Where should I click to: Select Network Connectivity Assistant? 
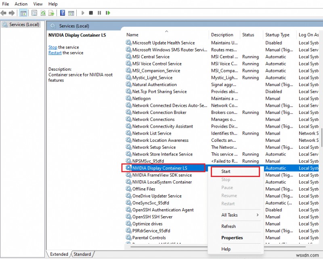tap(222, 126)
